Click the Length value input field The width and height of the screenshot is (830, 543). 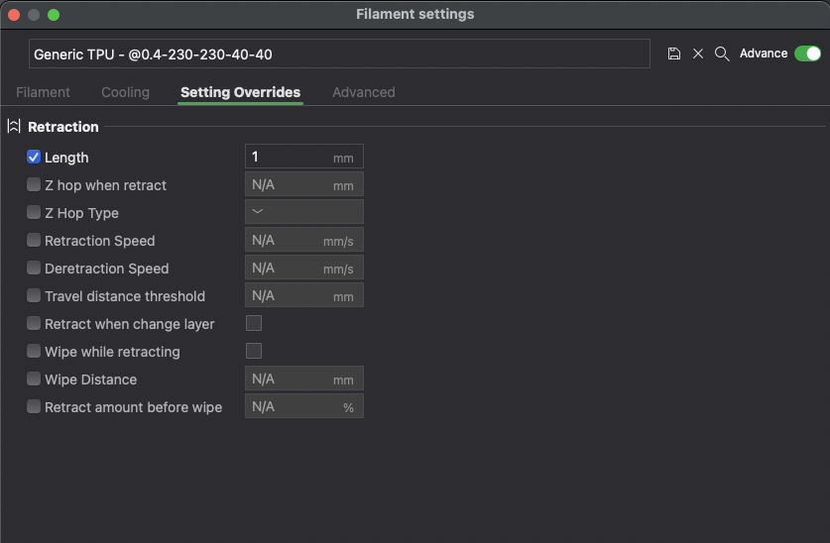290,157
